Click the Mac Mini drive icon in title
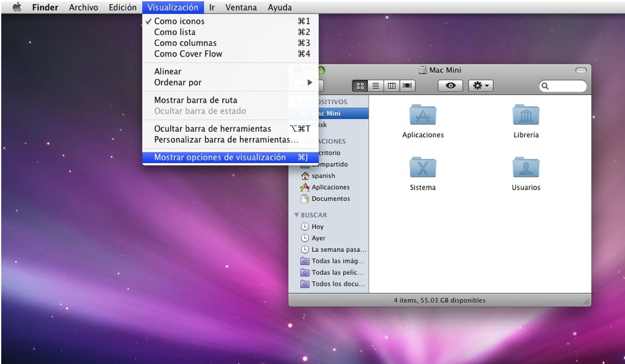The image size is (625, 364). point(422,70)
